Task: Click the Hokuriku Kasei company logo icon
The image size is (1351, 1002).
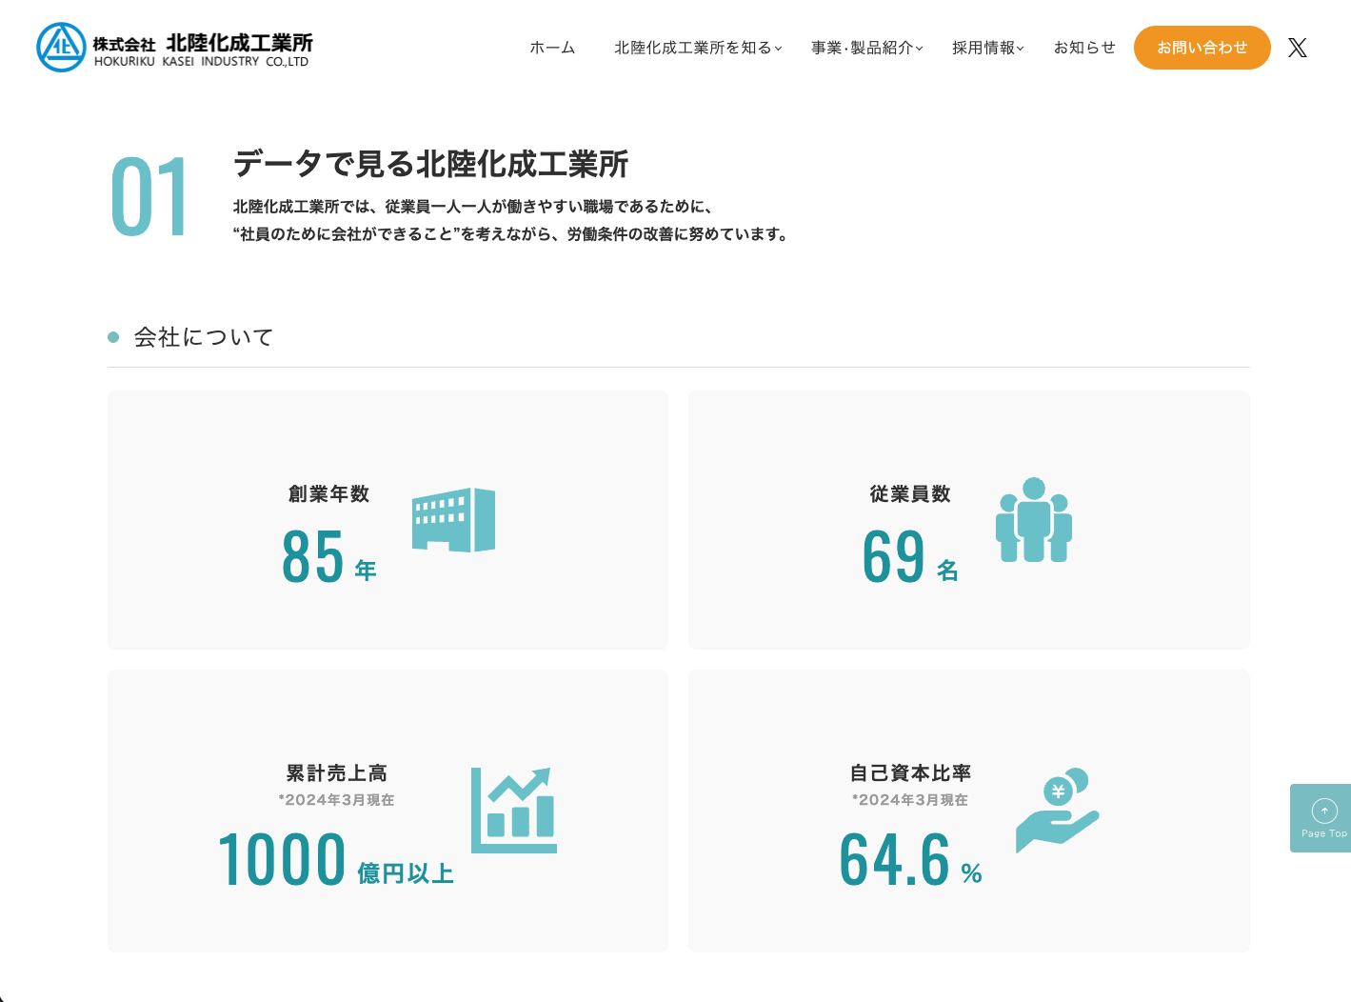Action: (x=62, y=47)
